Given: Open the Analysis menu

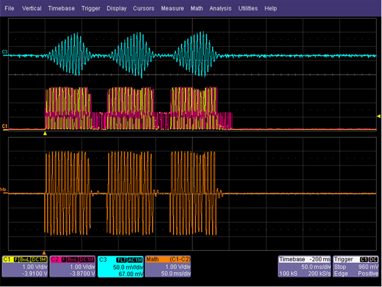Looking at the screenshot, I should (221, 9).
